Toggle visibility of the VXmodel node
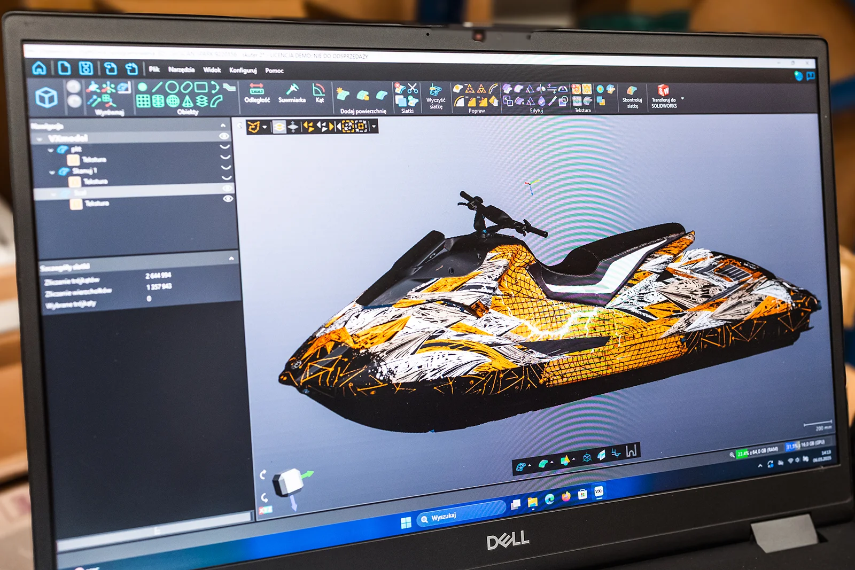 coord(223,137)
